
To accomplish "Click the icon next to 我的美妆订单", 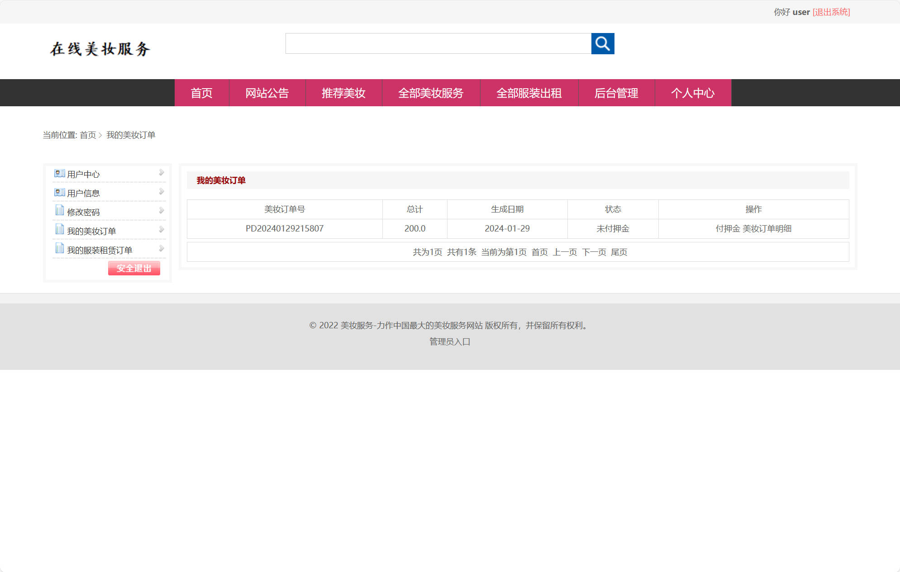I will pos(59,230).
